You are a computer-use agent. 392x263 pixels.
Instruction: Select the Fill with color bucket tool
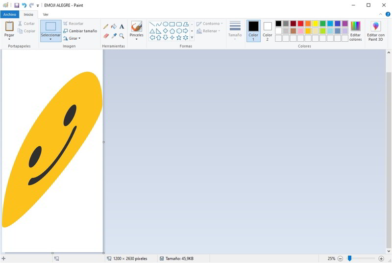pos(114,26)
